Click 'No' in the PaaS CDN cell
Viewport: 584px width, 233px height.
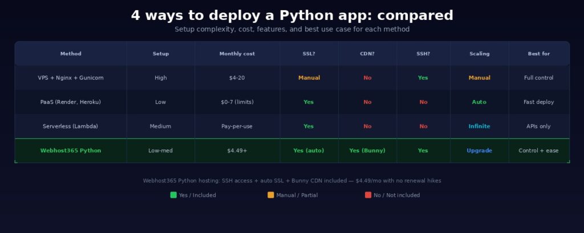point(368,102)
